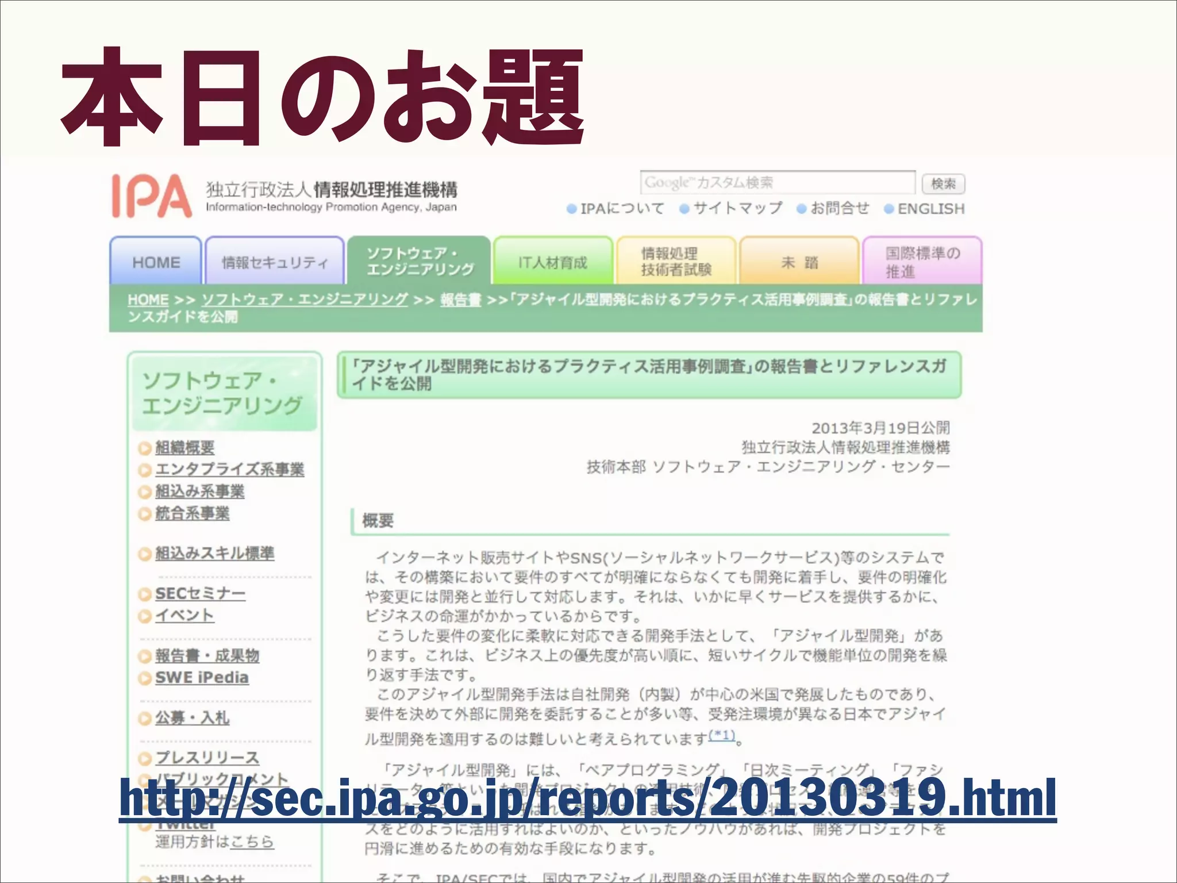Screen dimensions: 1177x883
Task: Click the bullet icon beside エンタプライズ系事業
Action: (145, 470)
